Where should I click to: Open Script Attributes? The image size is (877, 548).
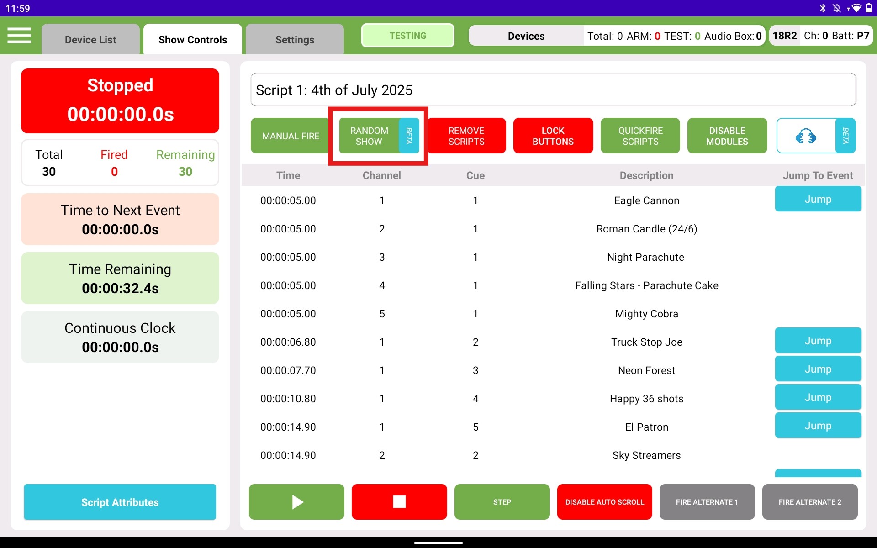[x=120, y=502]
